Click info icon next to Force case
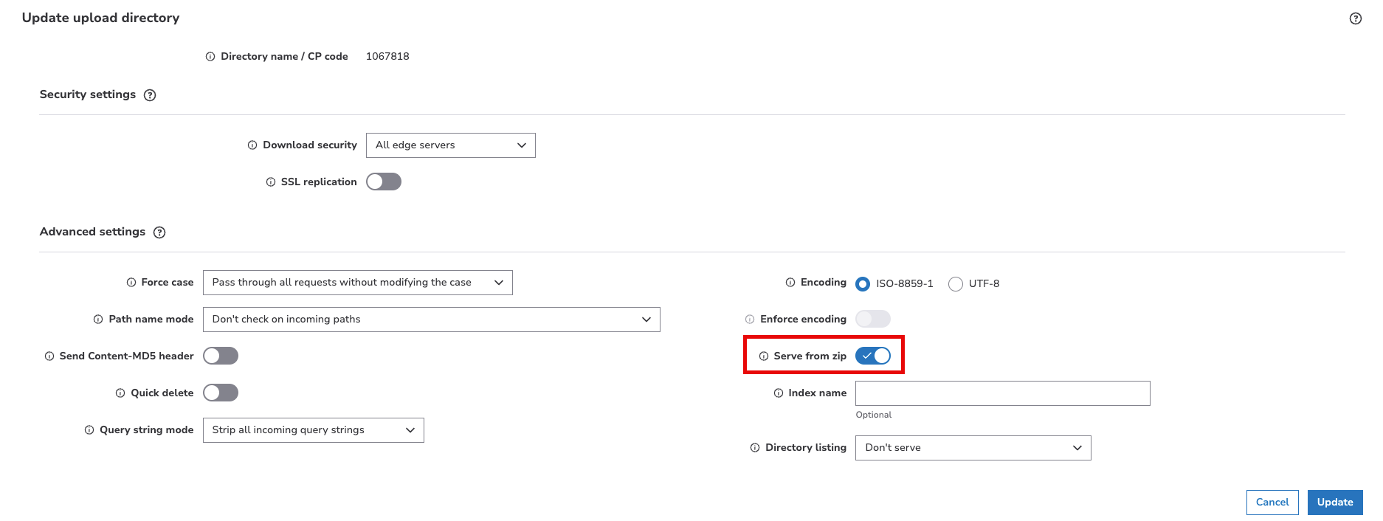 click(x=131, y=283)
